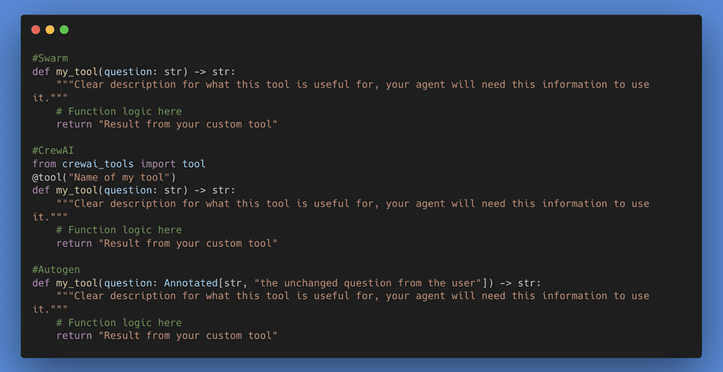Click the def my_tool line under #Swarm
Image resolution: width=723 pixels, height=372 pixels.
[x=134, y=71]
